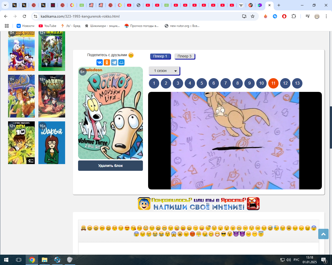332x265 pixels.
Task: Select episode 1
Action: (154, 83)
